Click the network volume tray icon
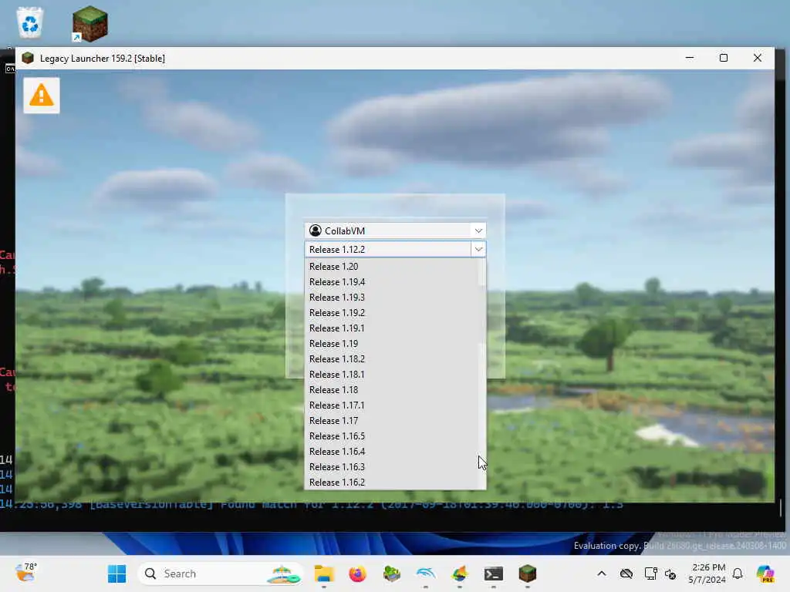The image size is (790, 592). coord(670,573)
